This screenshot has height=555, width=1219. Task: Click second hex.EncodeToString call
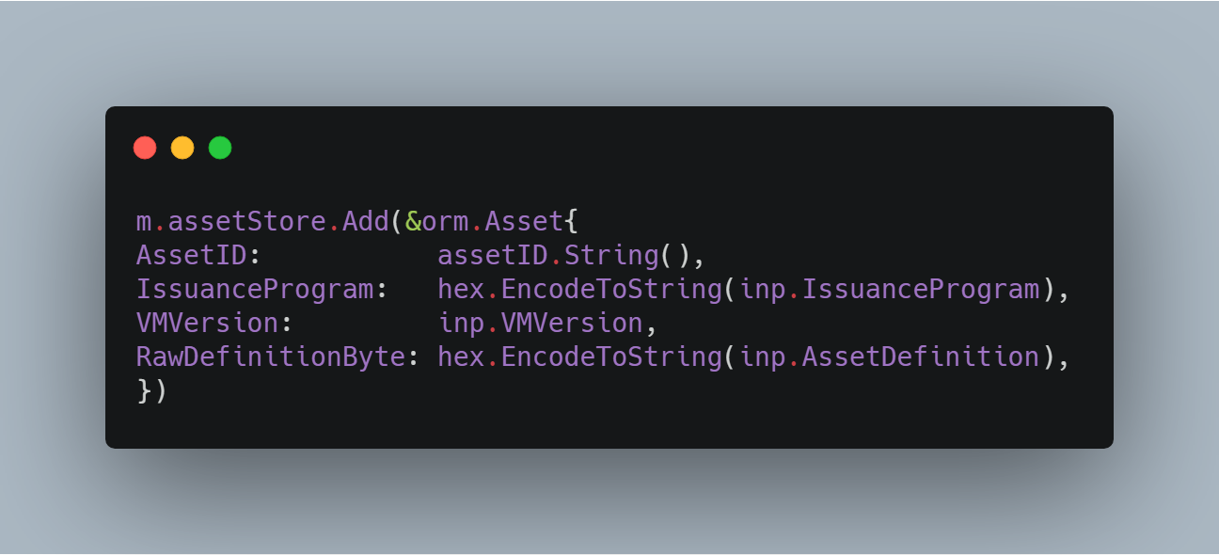pos(579,357)
